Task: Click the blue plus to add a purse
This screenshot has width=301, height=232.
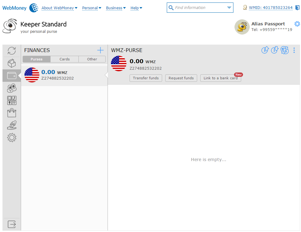Action: tap(100, 50)
